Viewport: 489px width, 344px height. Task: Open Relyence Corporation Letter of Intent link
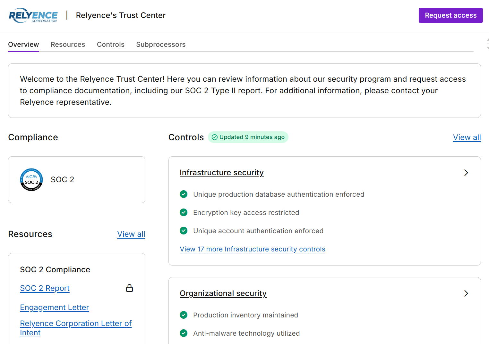tap(76, 328)
